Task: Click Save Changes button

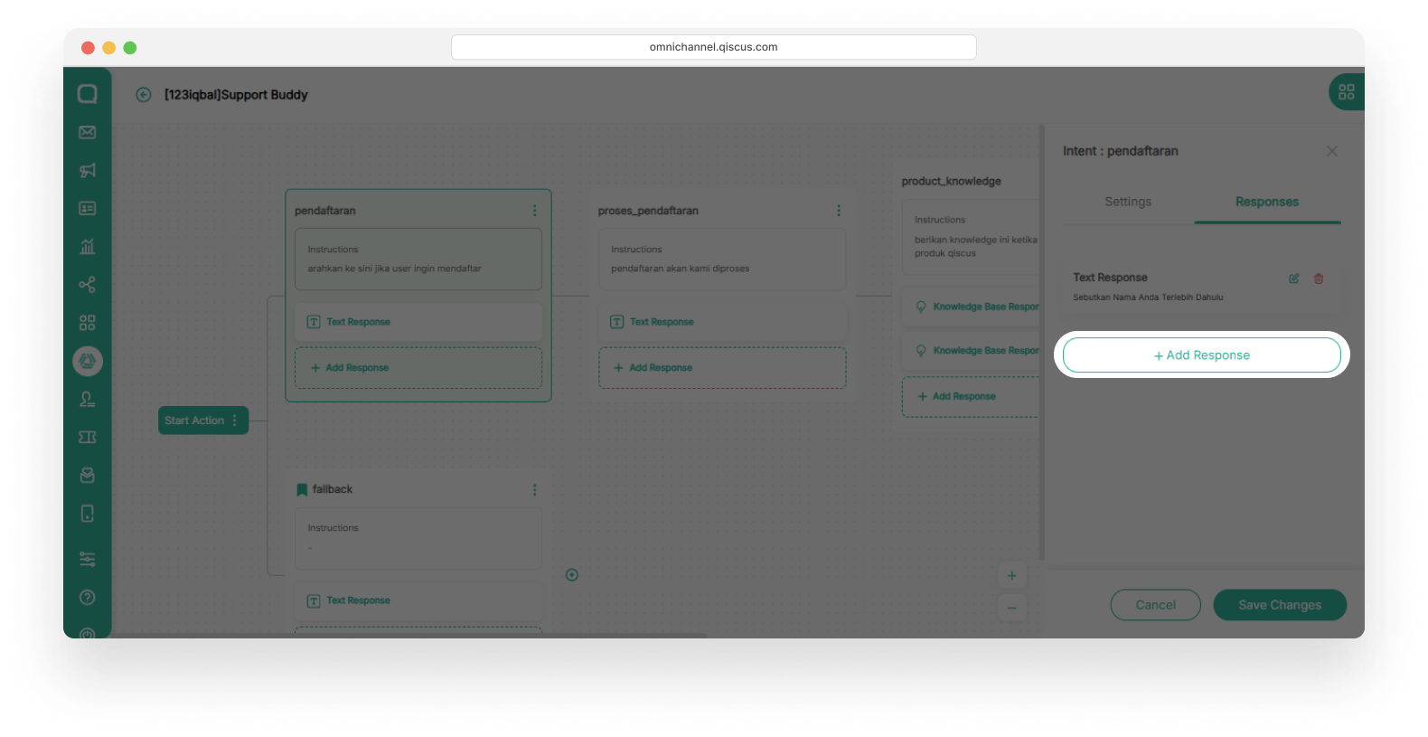Action: click(x=1280, y=605)
